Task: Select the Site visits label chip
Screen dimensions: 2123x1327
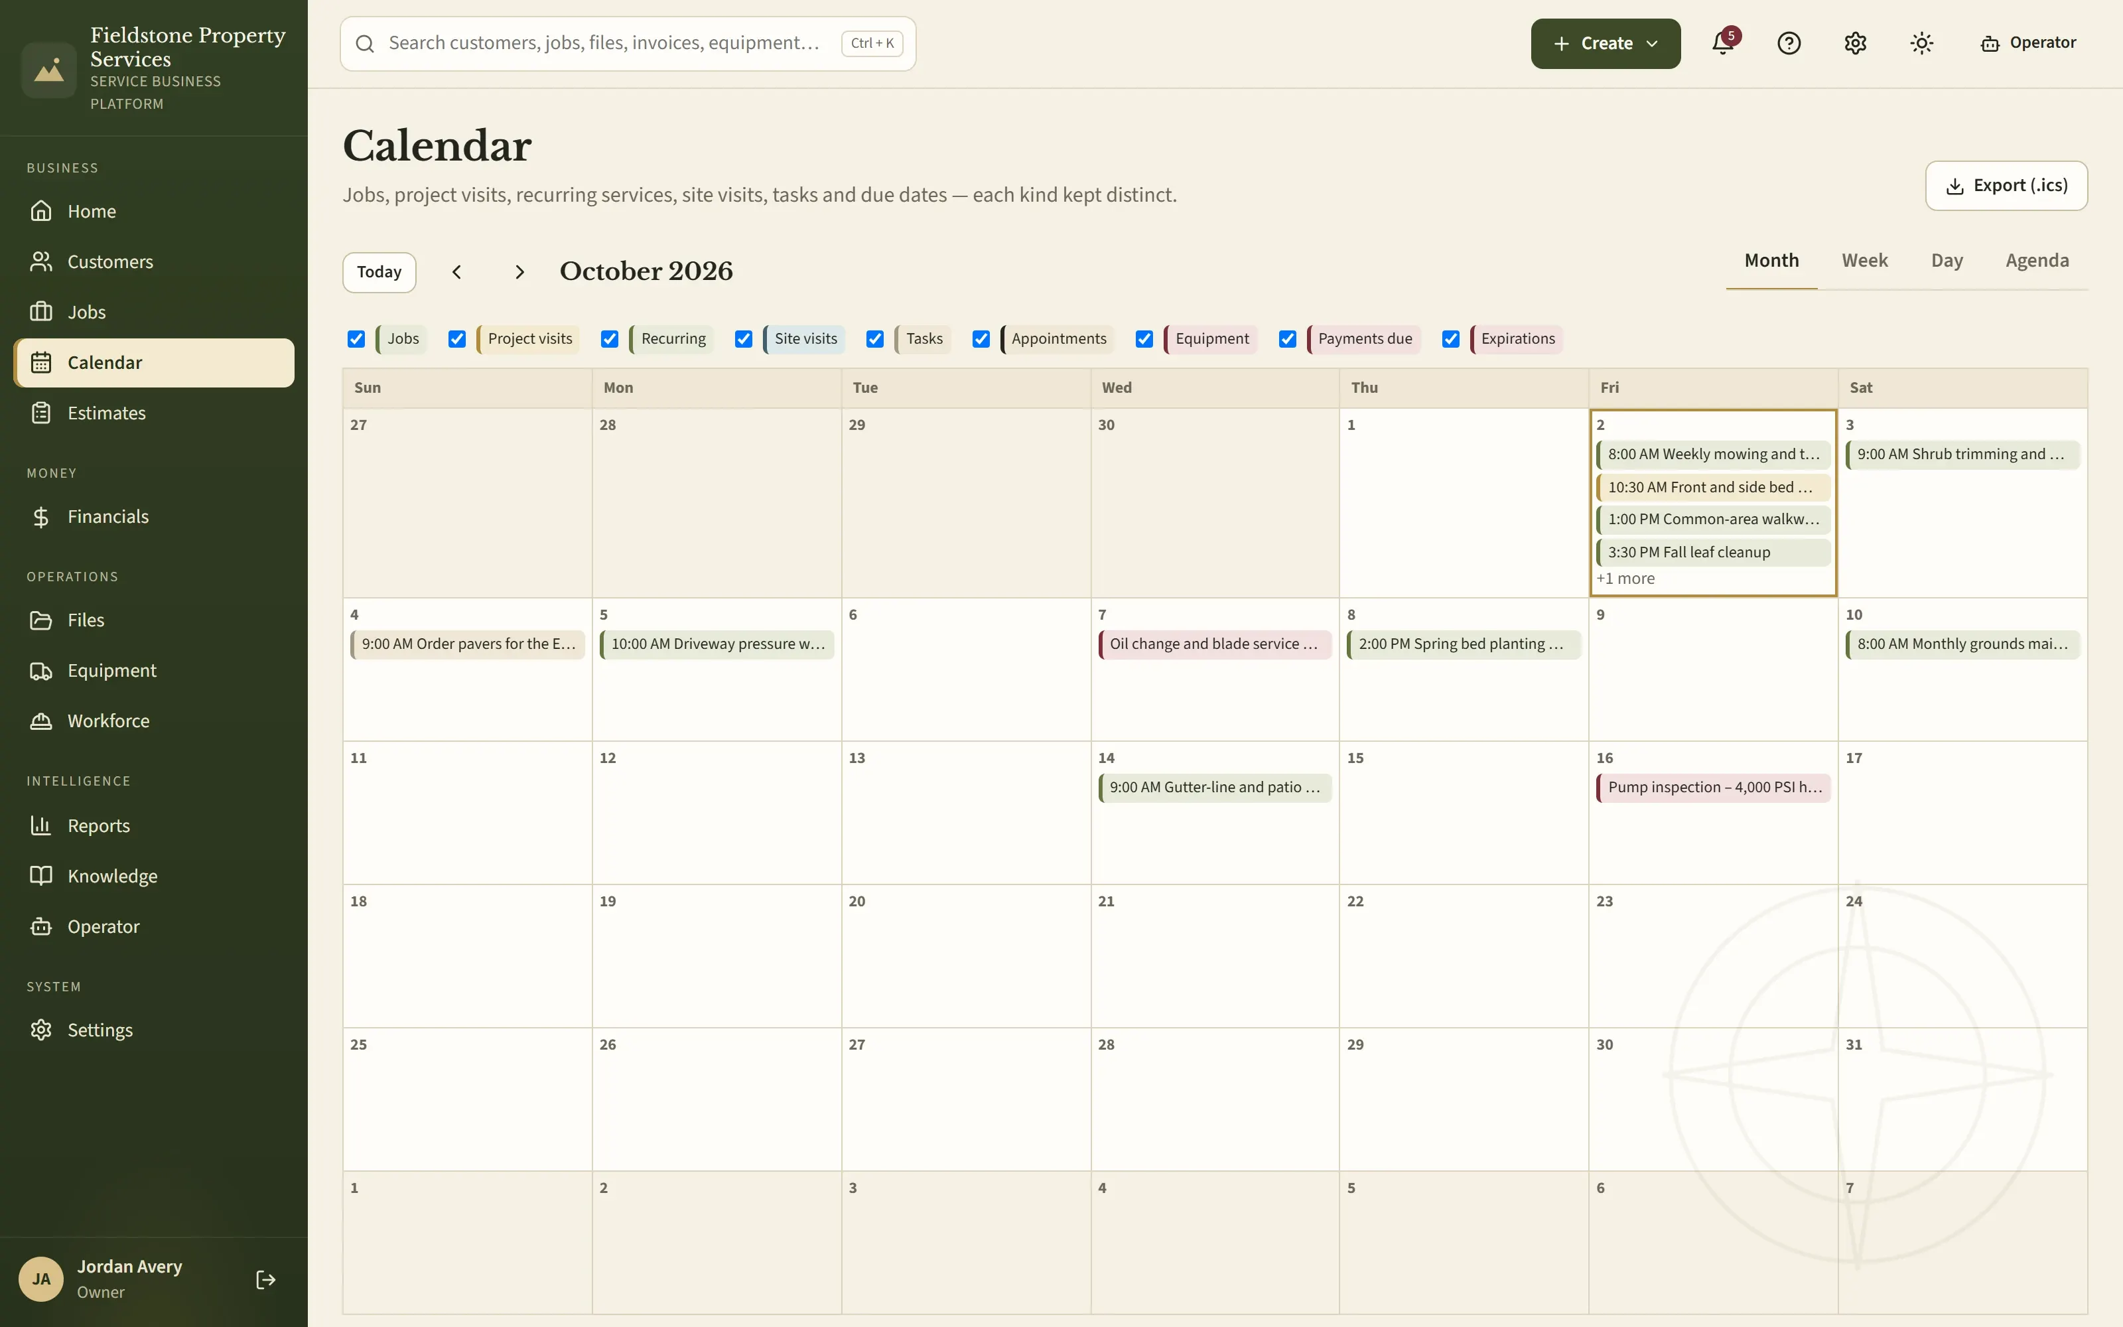Action: pos(803,339)
